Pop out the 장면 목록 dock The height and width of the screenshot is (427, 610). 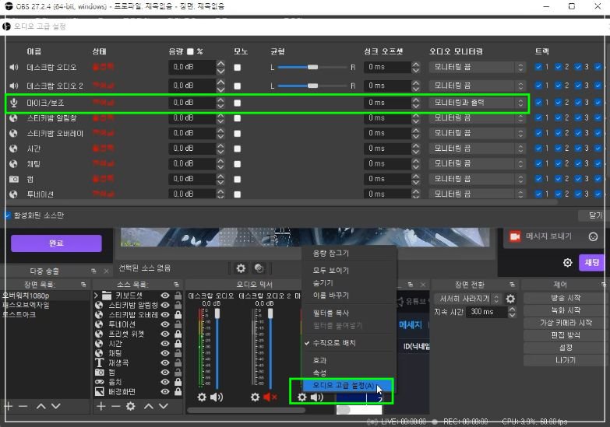[83, 285]
